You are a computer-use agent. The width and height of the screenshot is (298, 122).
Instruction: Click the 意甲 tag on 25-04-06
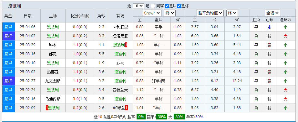[x=8, y=27]
